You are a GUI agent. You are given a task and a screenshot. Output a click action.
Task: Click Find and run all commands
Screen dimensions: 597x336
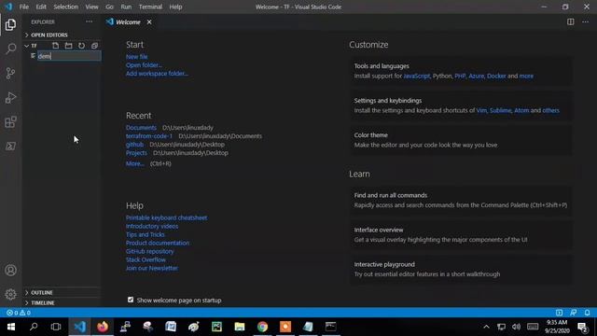tap(461, 201)
